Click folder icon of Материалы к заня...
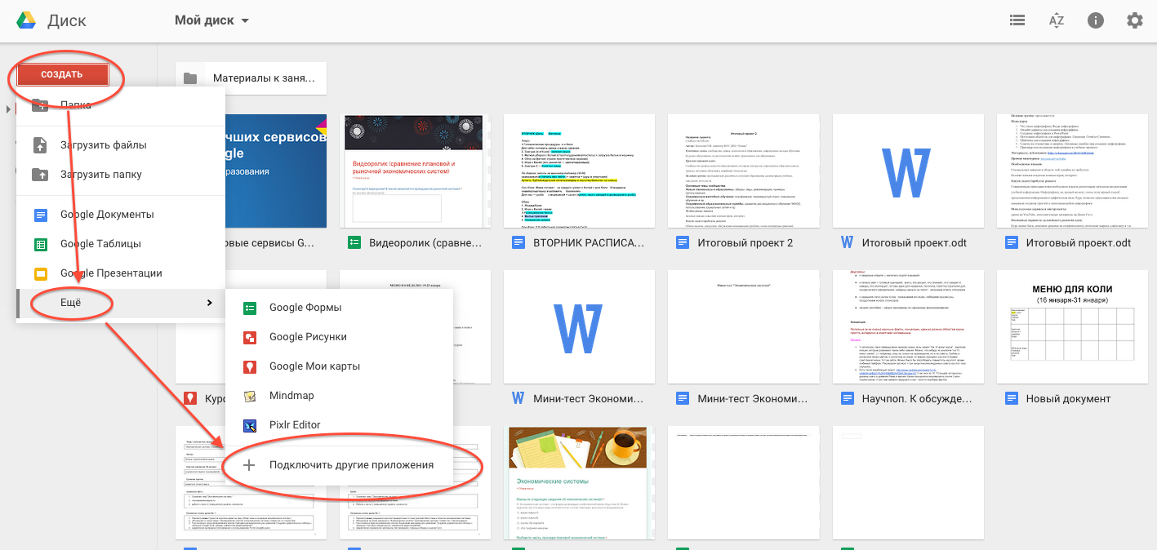Image resolution: width=1157 pixels, height=550 pixels. pos(190,78)
